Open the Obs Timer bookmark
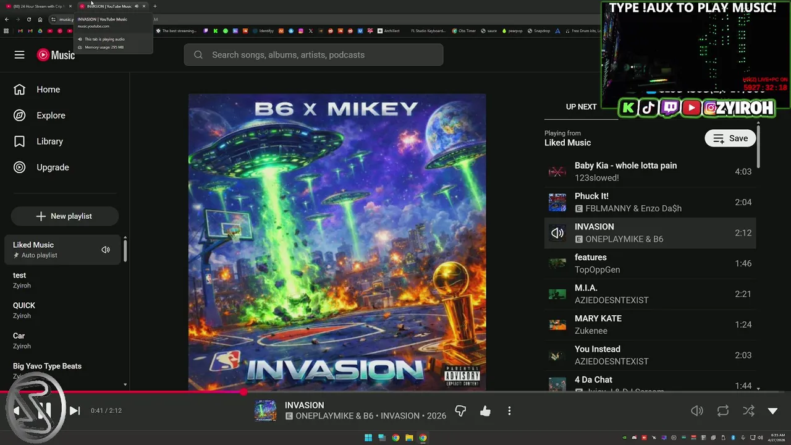The height and width of the screenshot is (445, 791). (x=464, y=31)
